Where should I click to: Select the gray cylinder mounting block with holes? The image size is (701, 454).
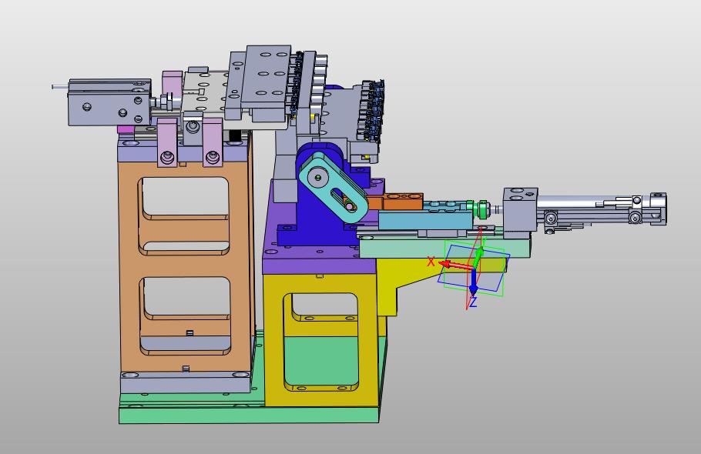pos(520,209)
